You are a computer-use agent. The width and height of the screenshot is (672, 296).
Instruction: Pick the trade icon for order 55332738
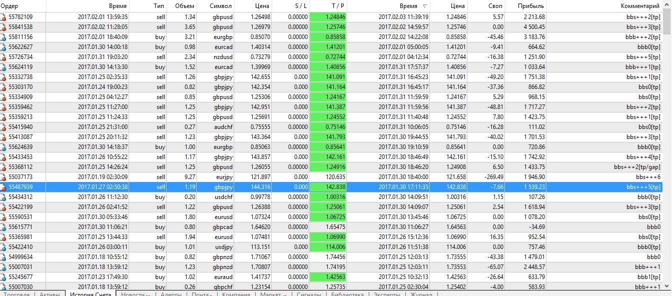tap(4, 77)
